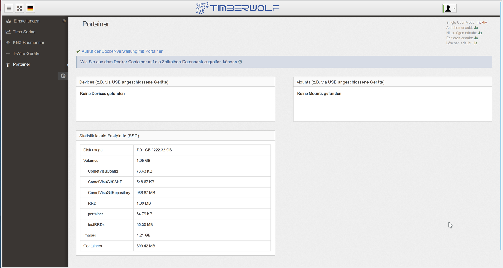
Task: Open the hamburger menu button
Action: pos(9,8)
